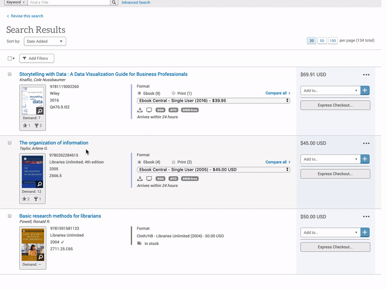Viewport: 387px width, 290px height.
Task: Click Express Checkout for Basic research methods
Action: [335, 247]
